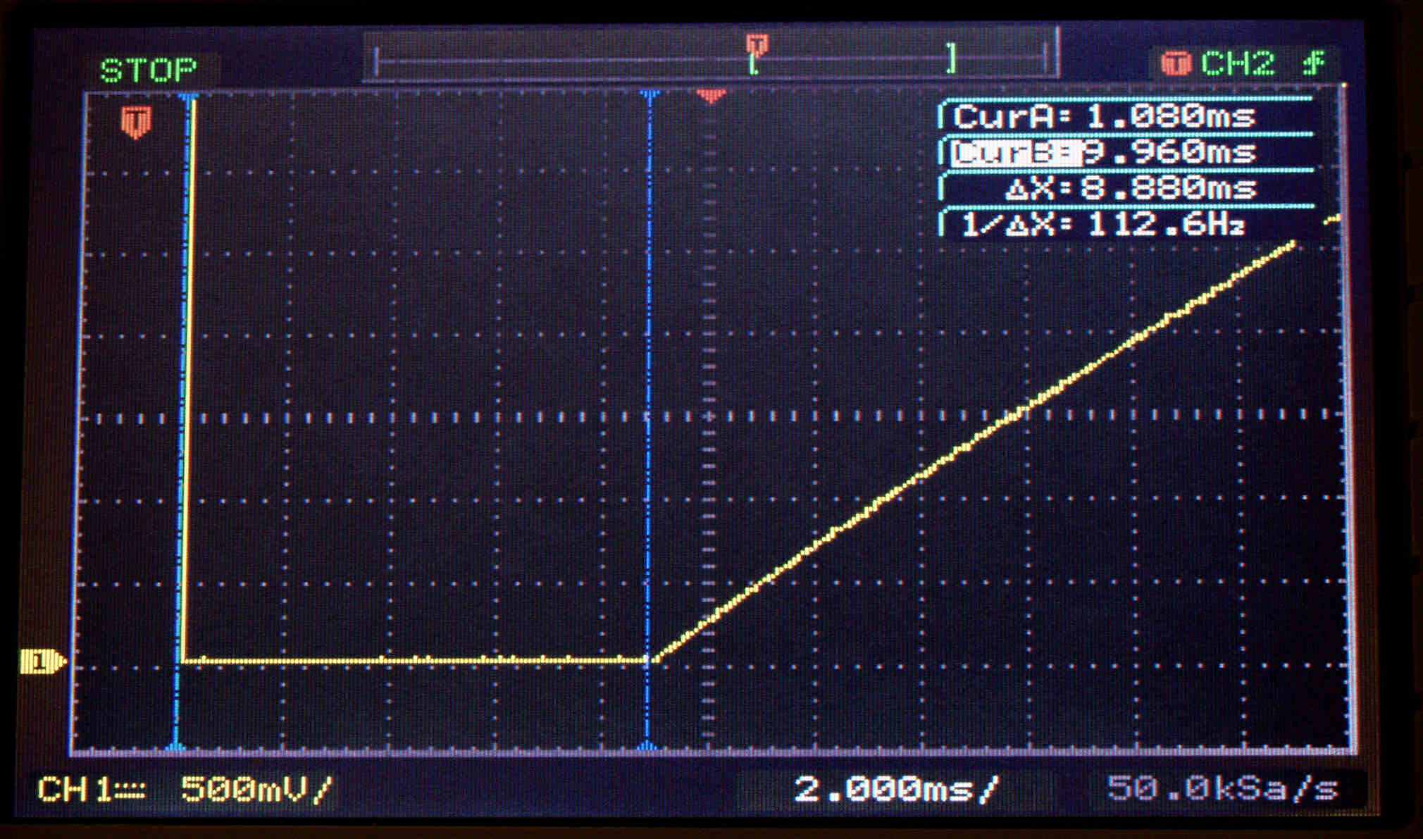Open the CH2 trigger source label
This screenshot has height=839, width=1423.
point(1238,64)
